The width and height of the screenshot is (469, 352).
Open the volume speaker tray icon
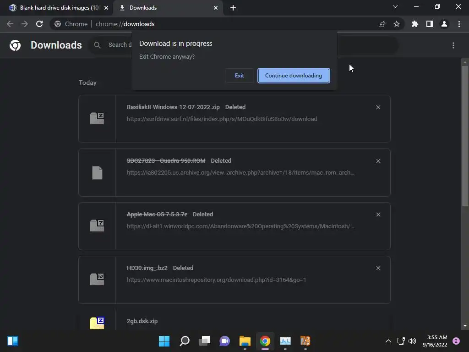pos(412,341)
